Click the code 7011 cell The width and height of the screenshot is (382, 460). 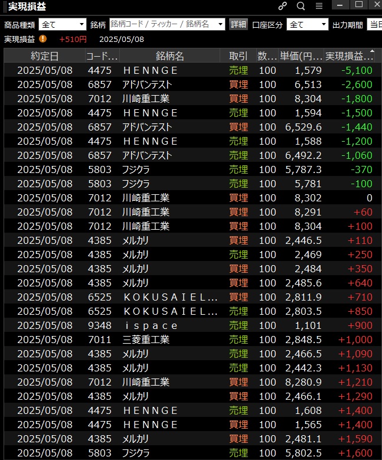click(x=100, y=340)
